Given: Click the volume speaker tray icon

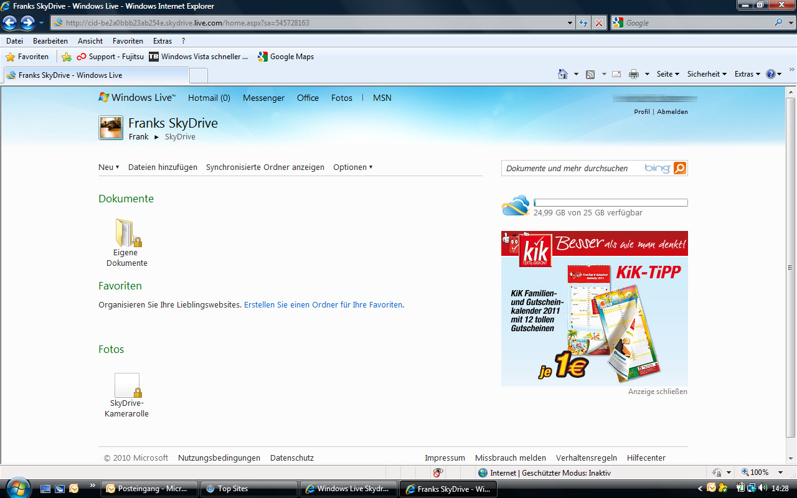Looking at the screenshot, I should coord(763,488).
